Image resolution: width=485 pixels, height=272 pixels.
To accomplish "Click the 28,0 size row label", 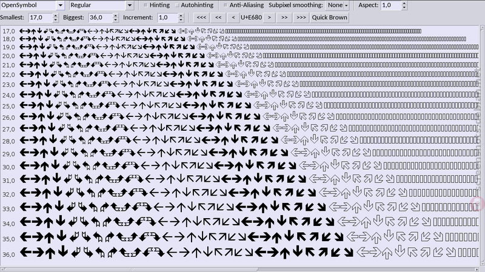I will 8,141.
